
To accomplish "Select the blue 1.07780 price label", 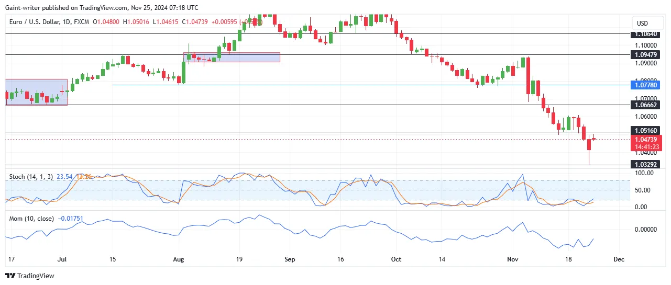I will 646,85.
